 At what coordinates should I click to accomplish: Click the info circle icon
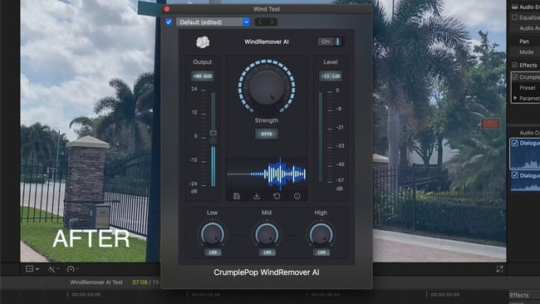(x=297, y=196)
